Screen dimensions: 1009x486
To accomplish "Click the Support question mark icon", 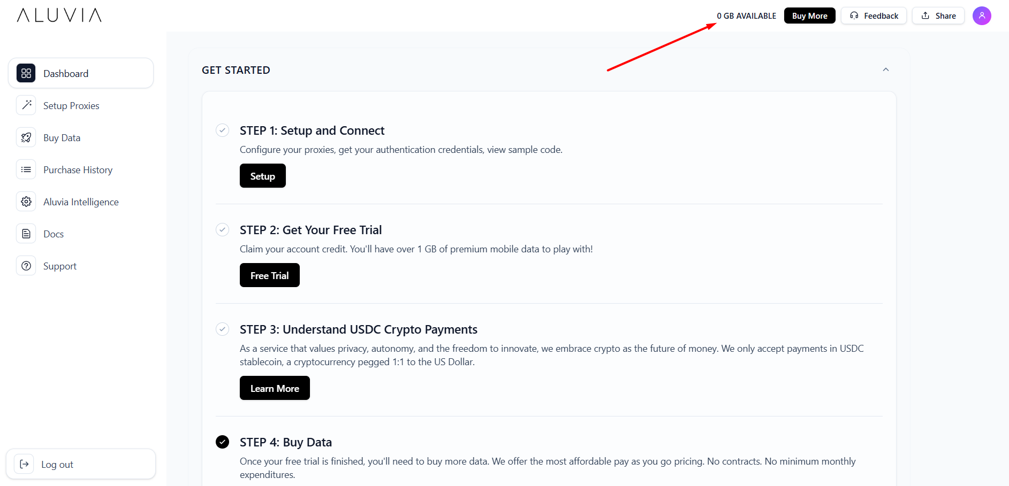I will pyautogui.click(x=26, y=265).
